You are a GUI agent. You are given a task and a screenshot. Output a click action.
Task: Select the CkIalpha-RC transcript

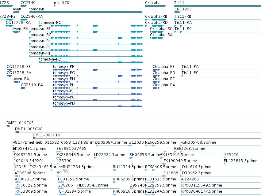click(x=161, y=29)
